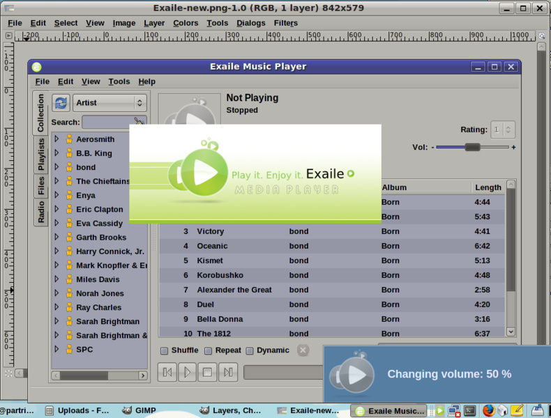The height and width of the screenshot is (418, 551).
Task: Click the network disconnected icon in taskbar
Action: click(454, 410)
